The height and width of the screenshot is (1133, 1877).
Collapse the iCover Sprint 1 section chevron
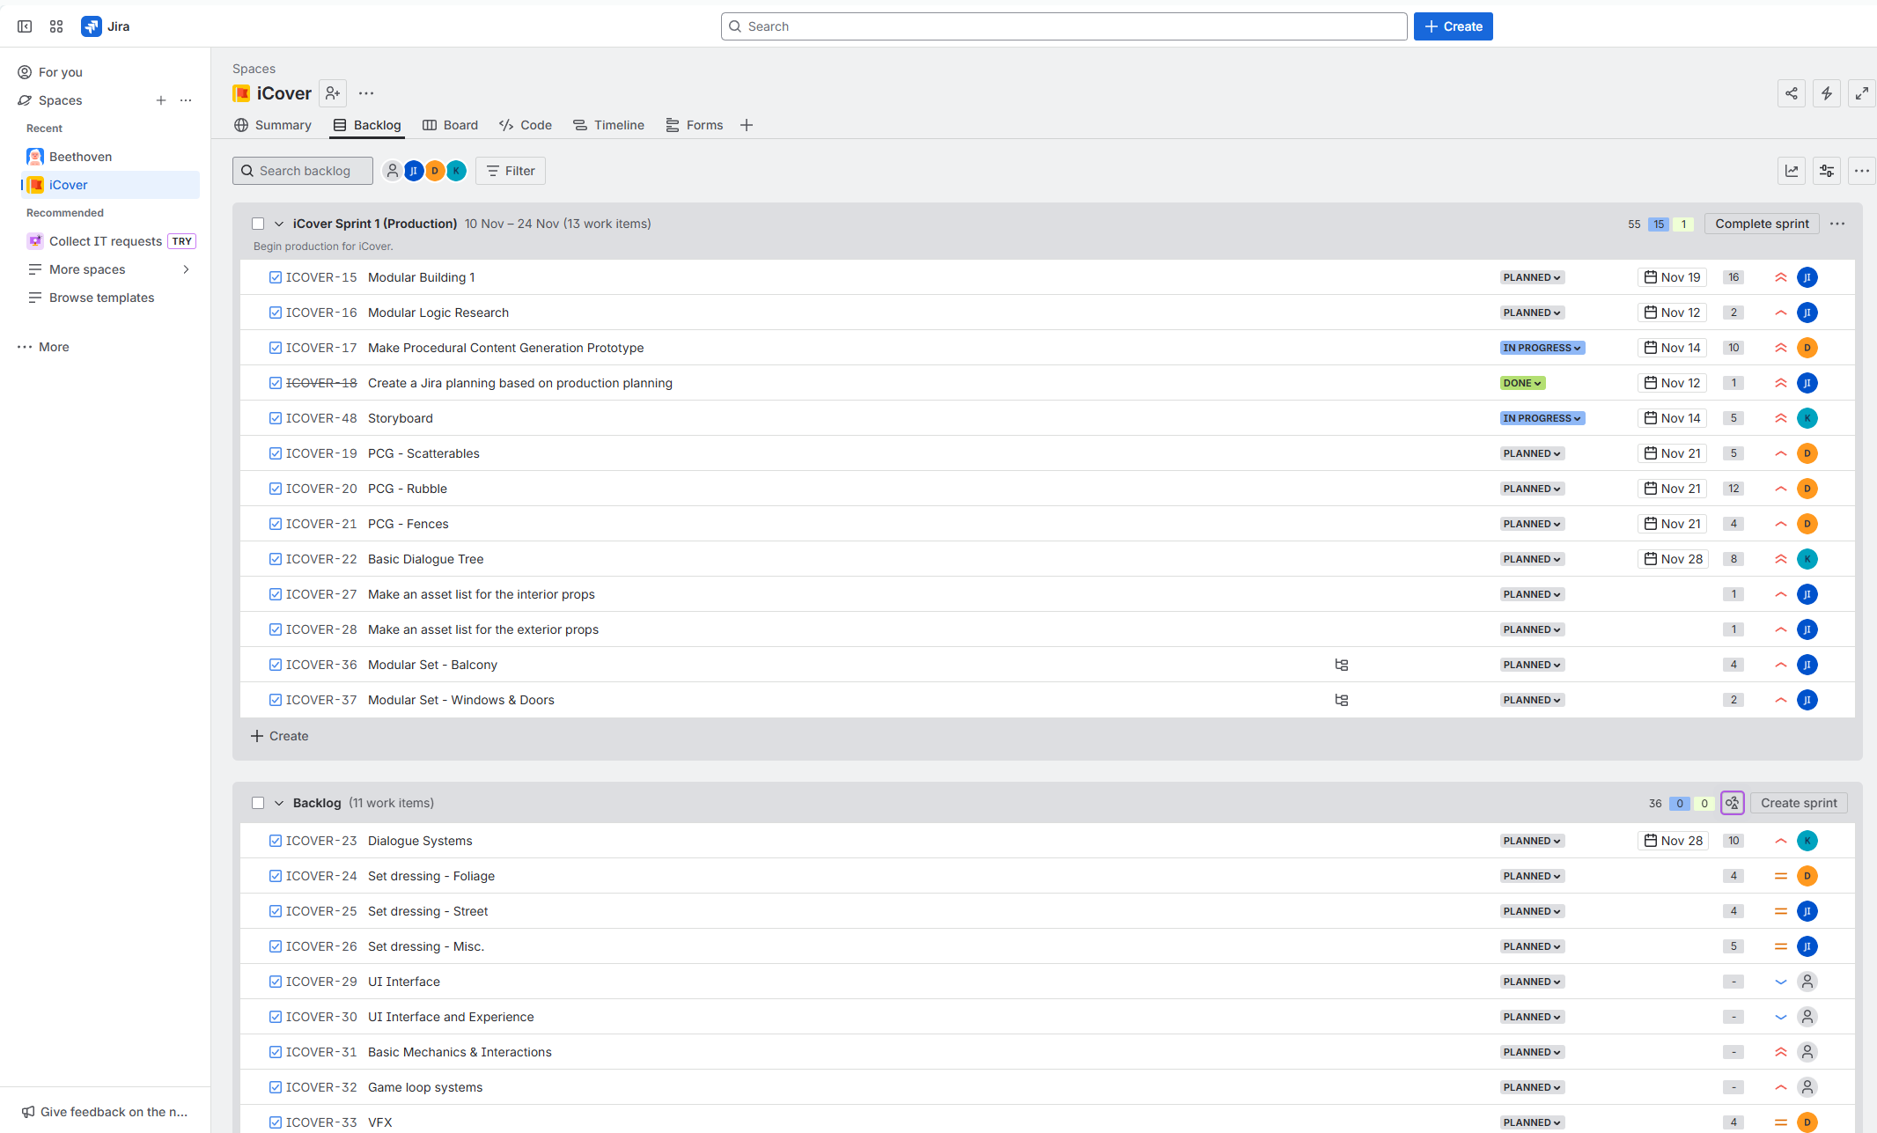[279, 224]
